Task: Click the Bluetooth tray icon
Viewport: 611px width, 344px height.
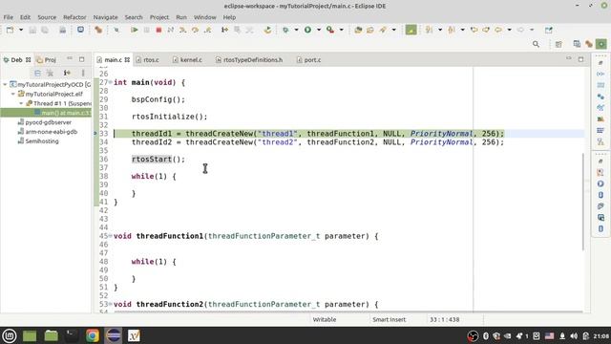Action: click(486, 335)
